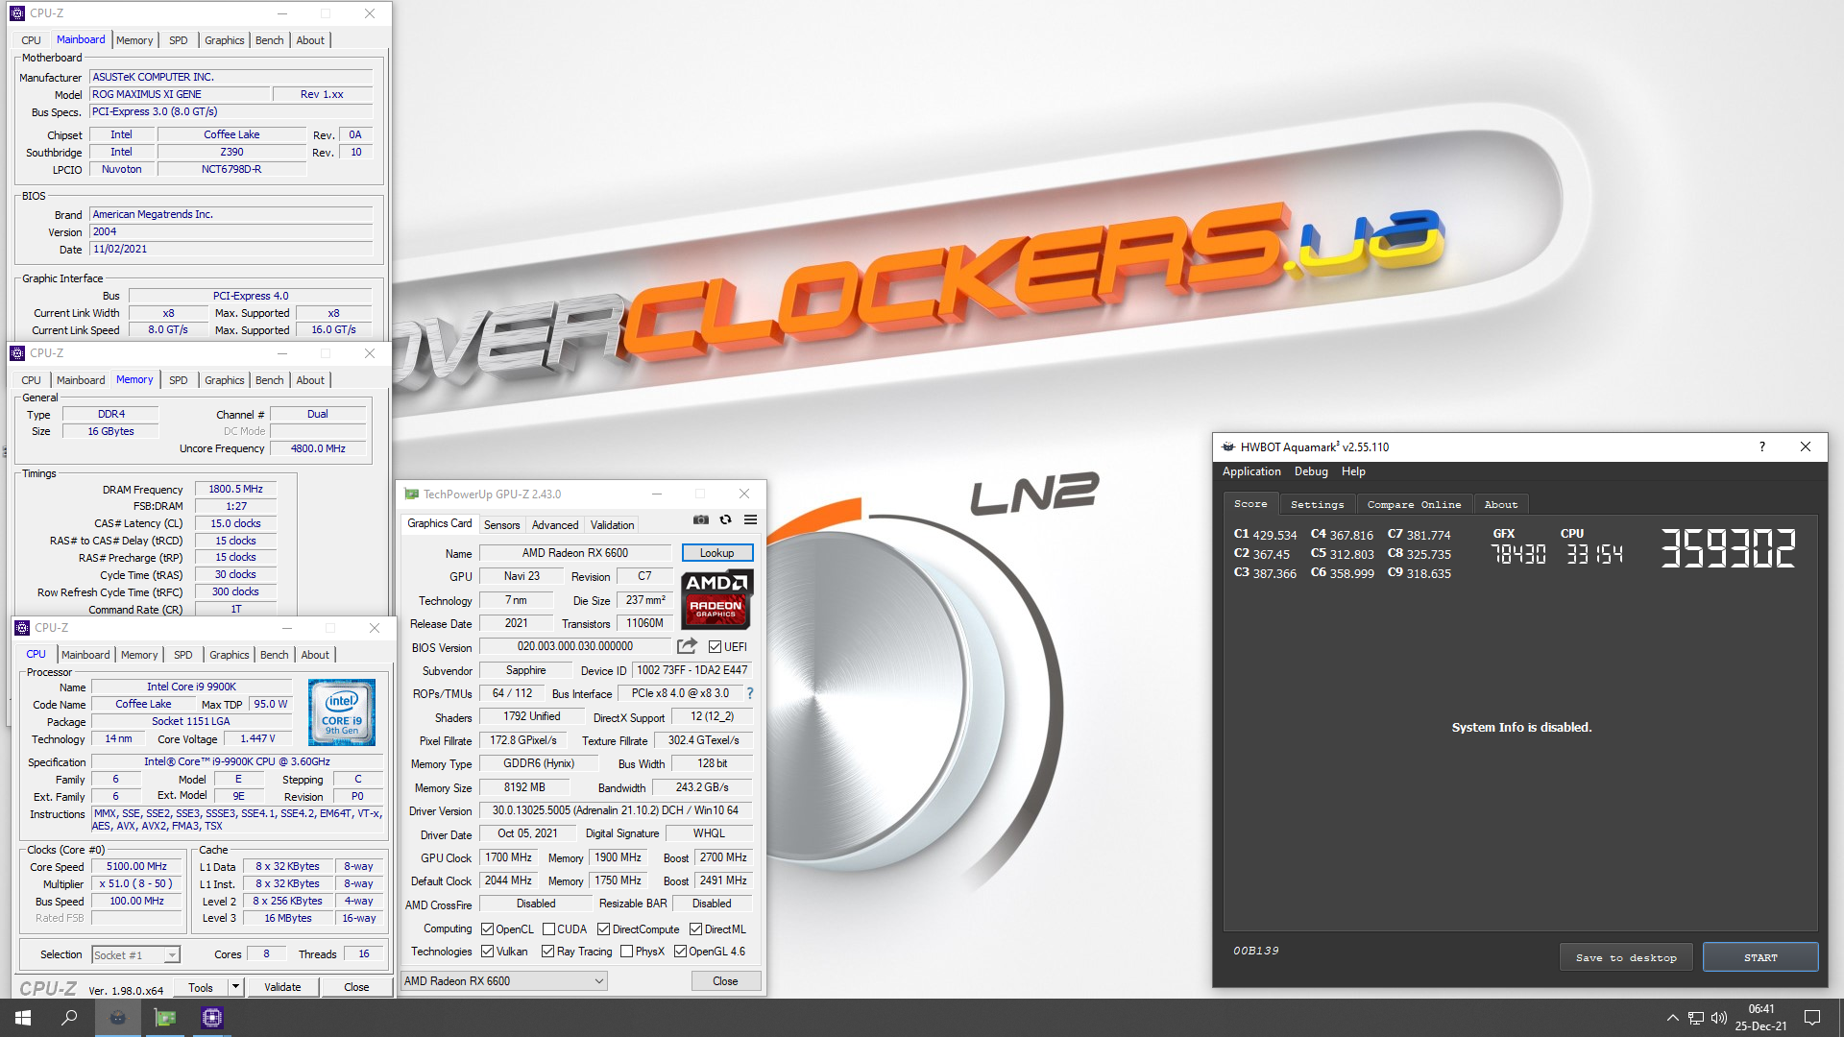Click the Close button in GPU-Z

[726, 981]
